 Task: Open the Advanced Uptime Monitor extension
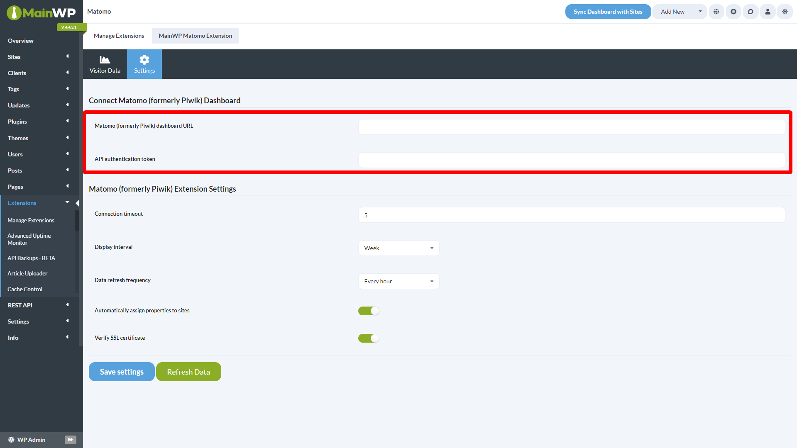pos(29,239)
